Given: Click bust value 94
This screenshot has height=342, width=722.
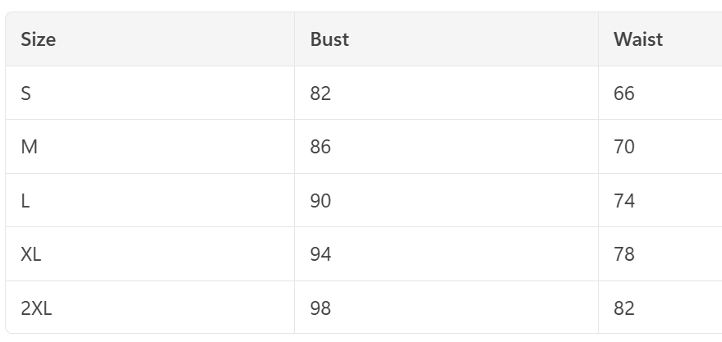Looking at the screenshot, I should 320,254.
